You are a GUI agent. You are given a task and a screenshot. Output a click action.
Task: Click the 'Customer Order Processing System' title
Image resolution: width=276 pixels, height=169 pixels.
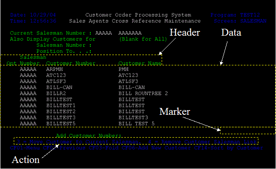click(138, 15)
